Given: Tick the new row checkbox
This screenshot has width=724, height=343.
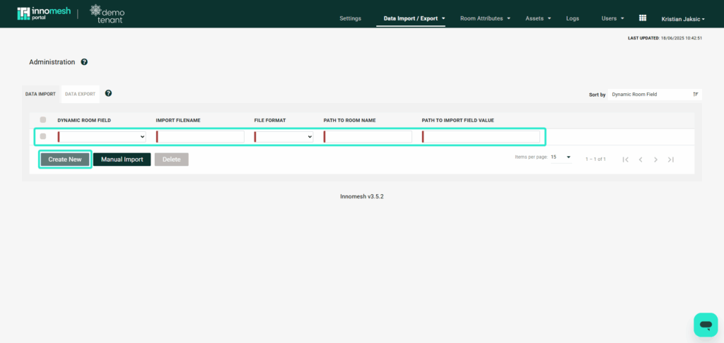Looking at the screenshot, I should [43, 136].
